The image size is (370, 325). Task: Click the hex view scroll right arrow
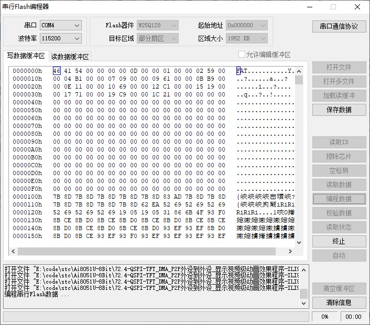[x=290, y=252]
